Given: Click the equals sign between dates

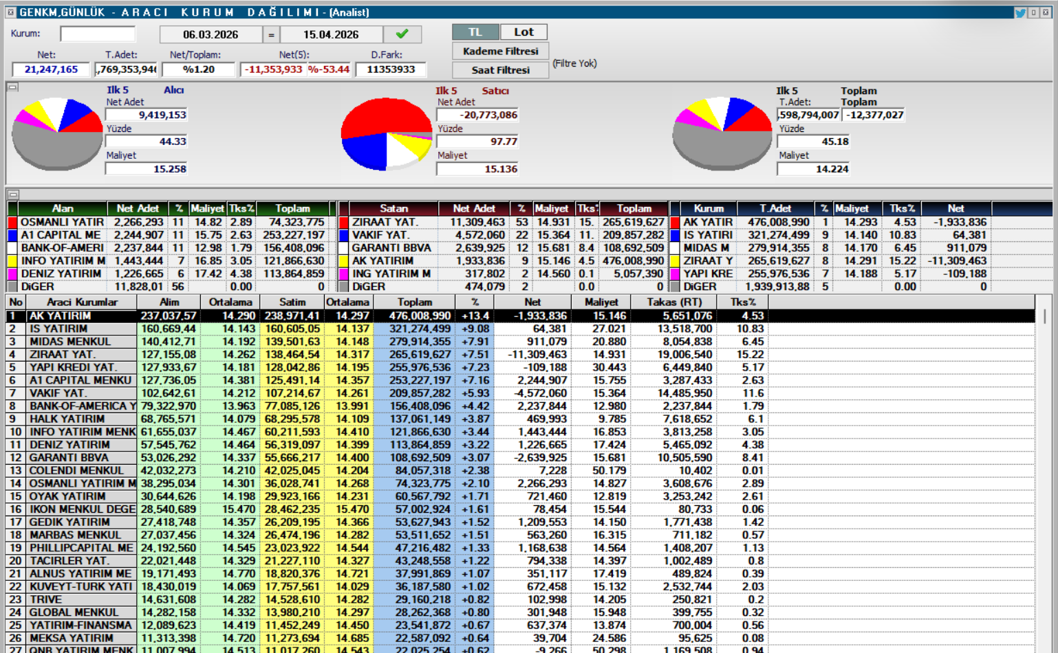Looking at the screenshot, I should coord(271,34).
